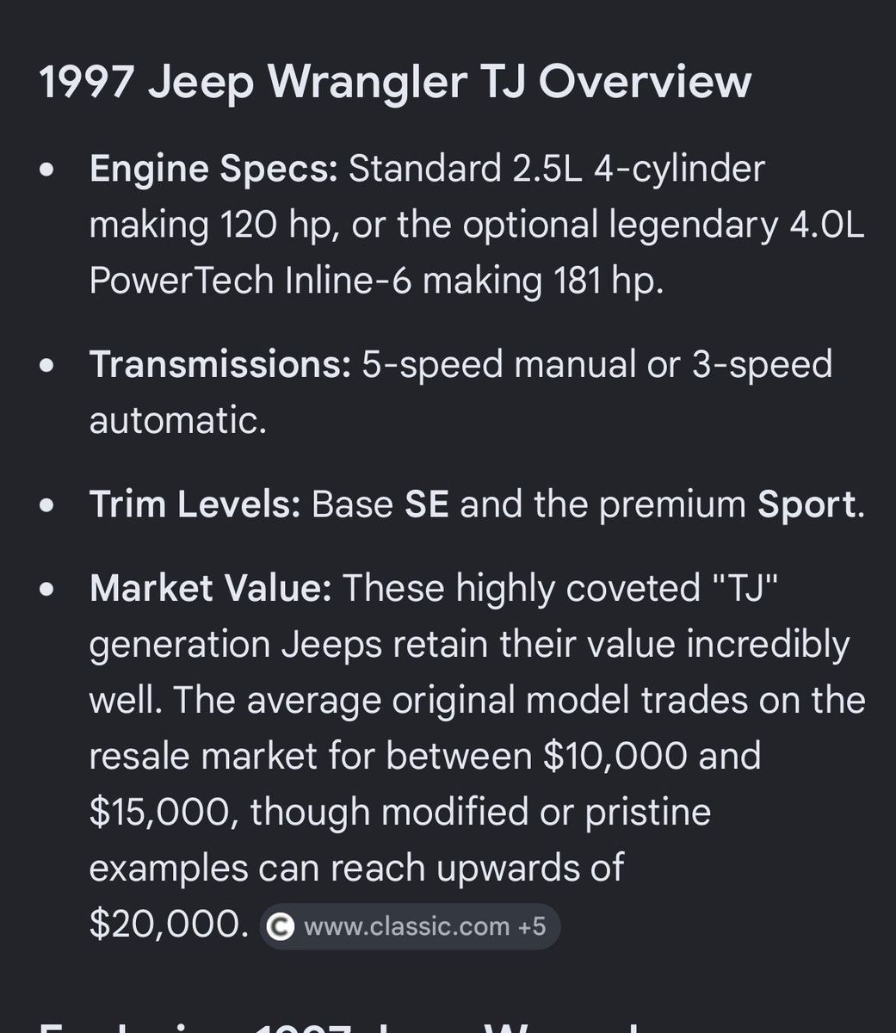896x1033 pixels.
Task: Open the www.classic.com source chip
Action: coord(410,926)
